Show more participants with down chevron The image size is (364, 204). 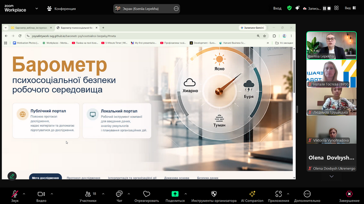332,176
